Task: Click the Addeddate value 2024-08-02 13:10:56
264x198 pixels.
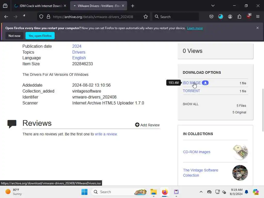Action: [92, 85]
